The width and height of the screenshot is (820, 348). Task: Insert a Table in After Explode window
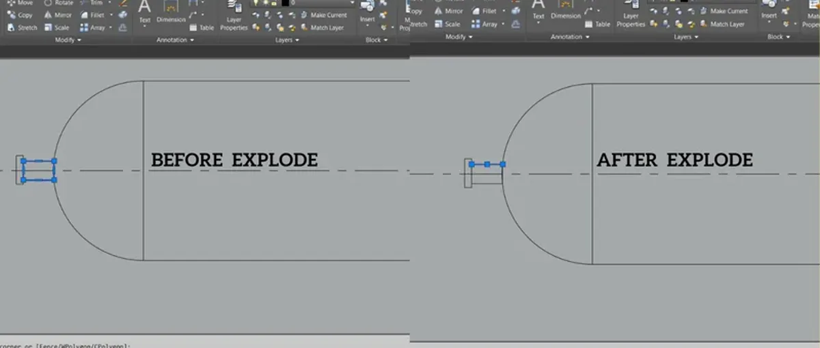(597, 24)
